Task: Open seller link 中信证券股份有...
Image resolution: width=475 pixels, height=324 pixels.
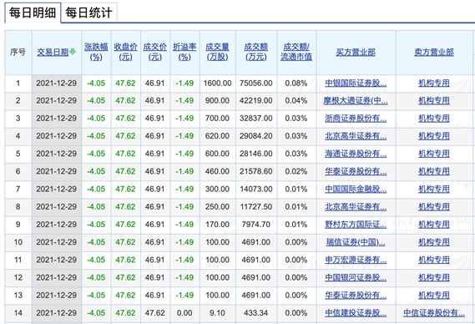Action: (x=434, y=313)
